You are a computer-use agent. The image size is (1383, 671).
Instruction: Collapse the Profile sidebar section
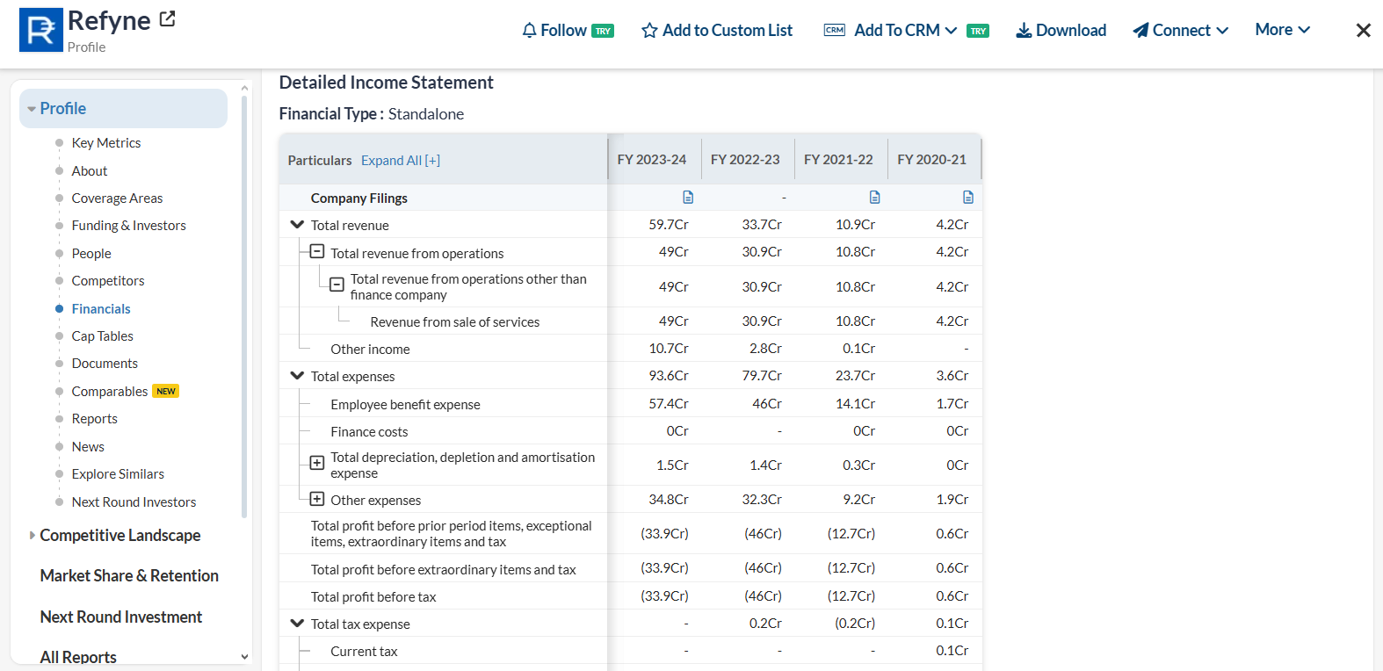point(32,109)
